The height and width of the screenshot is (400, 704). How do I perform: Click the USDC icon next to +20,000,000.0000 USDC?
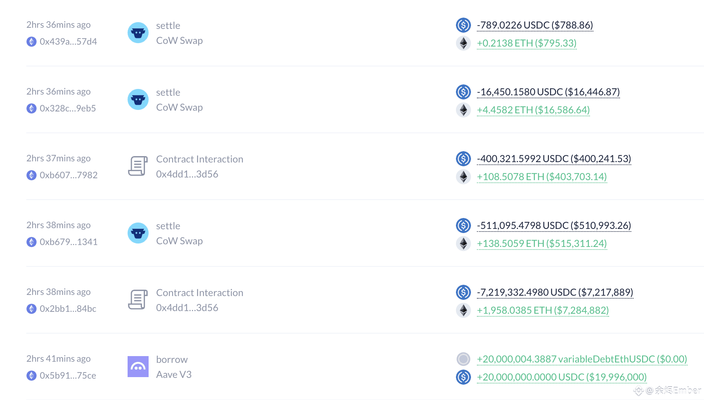coord(463,377)
